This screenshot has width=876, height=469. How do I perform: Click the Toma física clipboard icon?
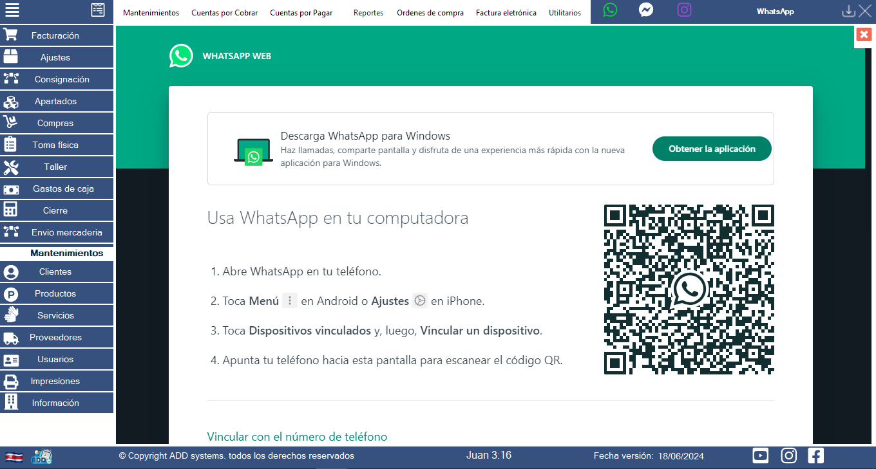coord(11,144)
